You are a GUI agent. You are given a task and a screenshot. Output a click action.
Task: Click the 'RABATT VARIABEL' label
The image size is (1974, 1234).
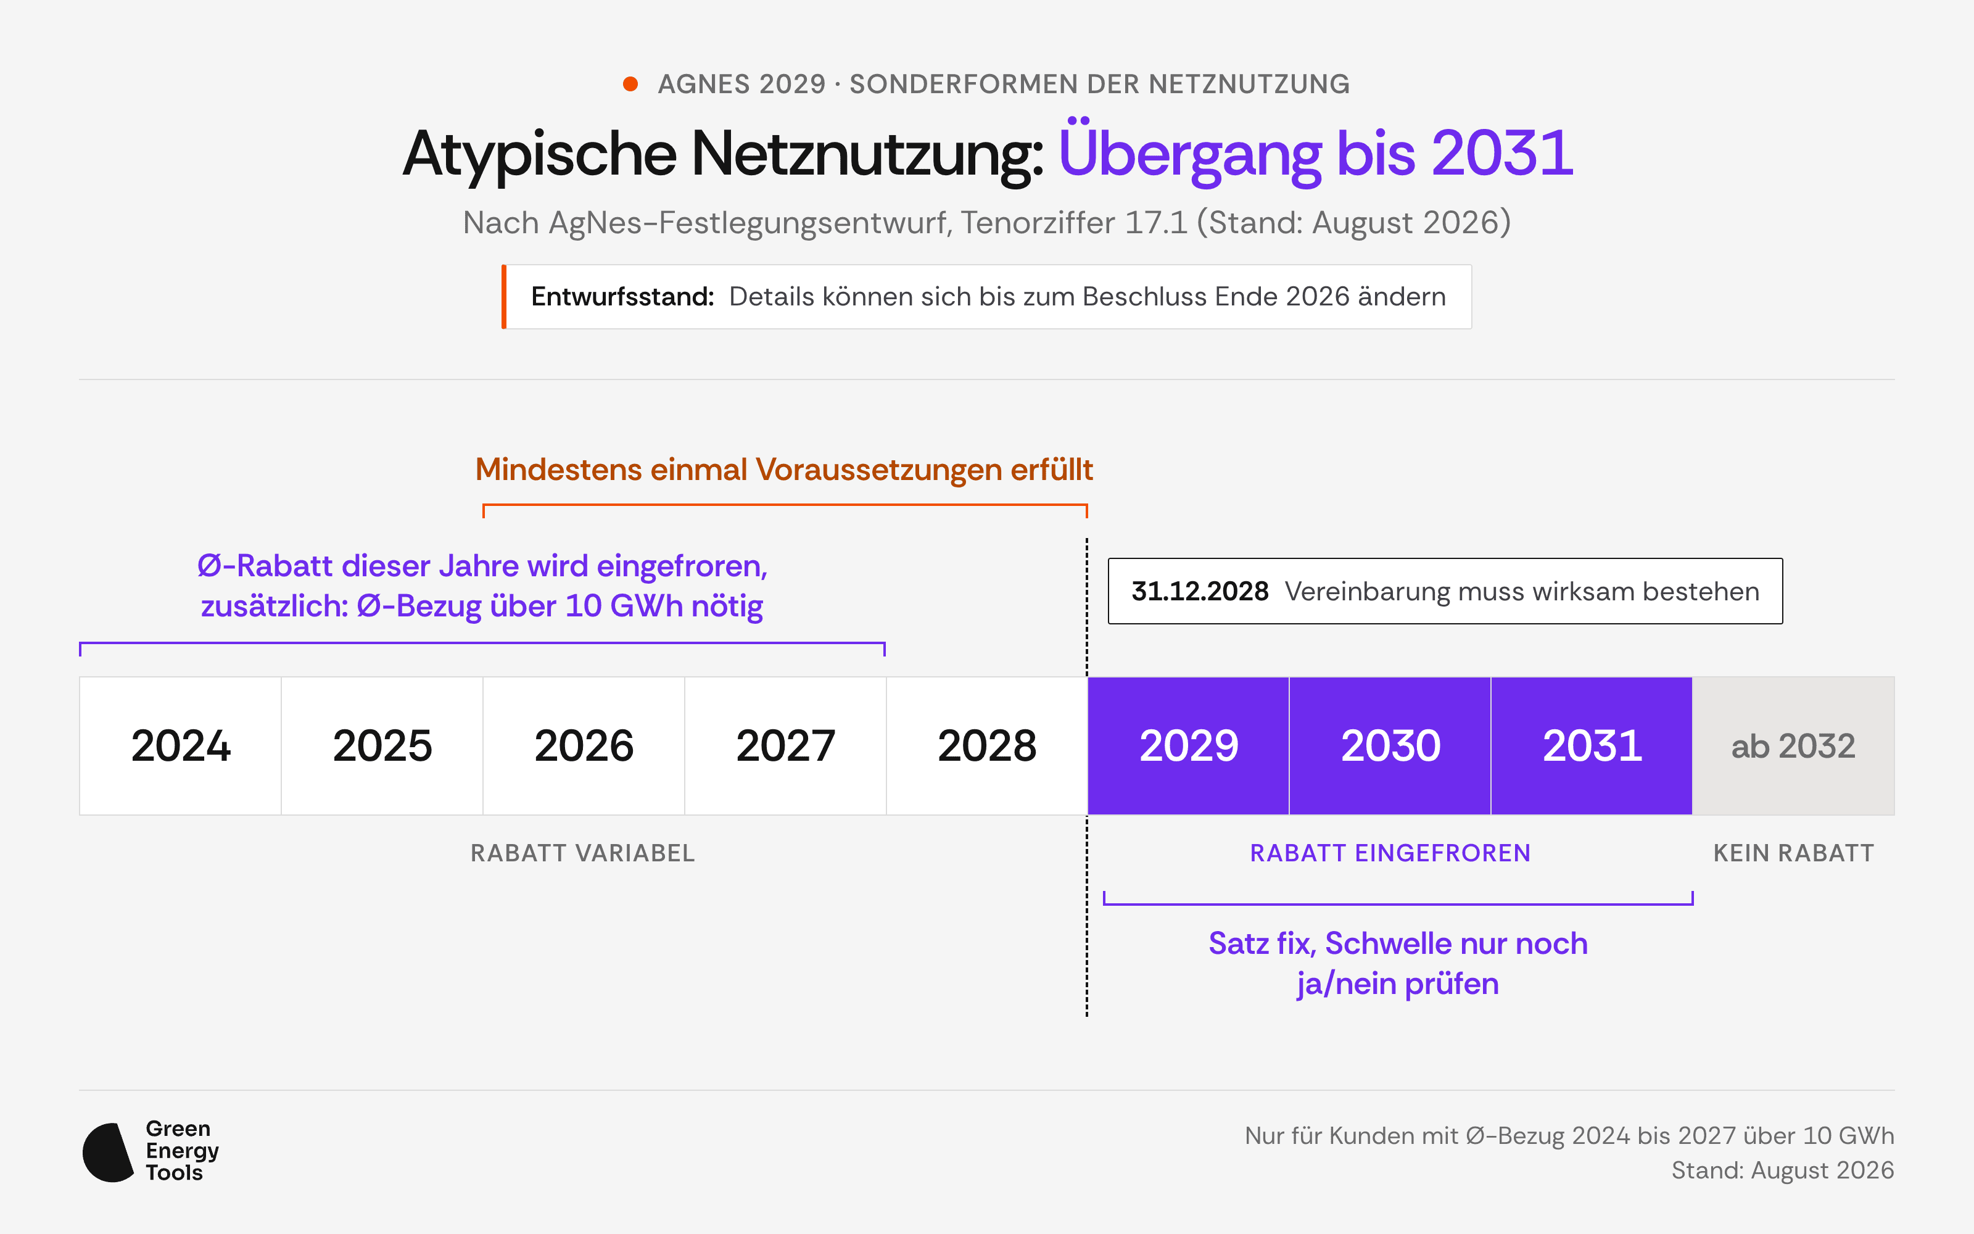(x=582, y=853)
